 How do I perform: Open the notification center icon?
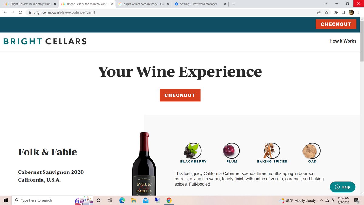coord(357,200)
